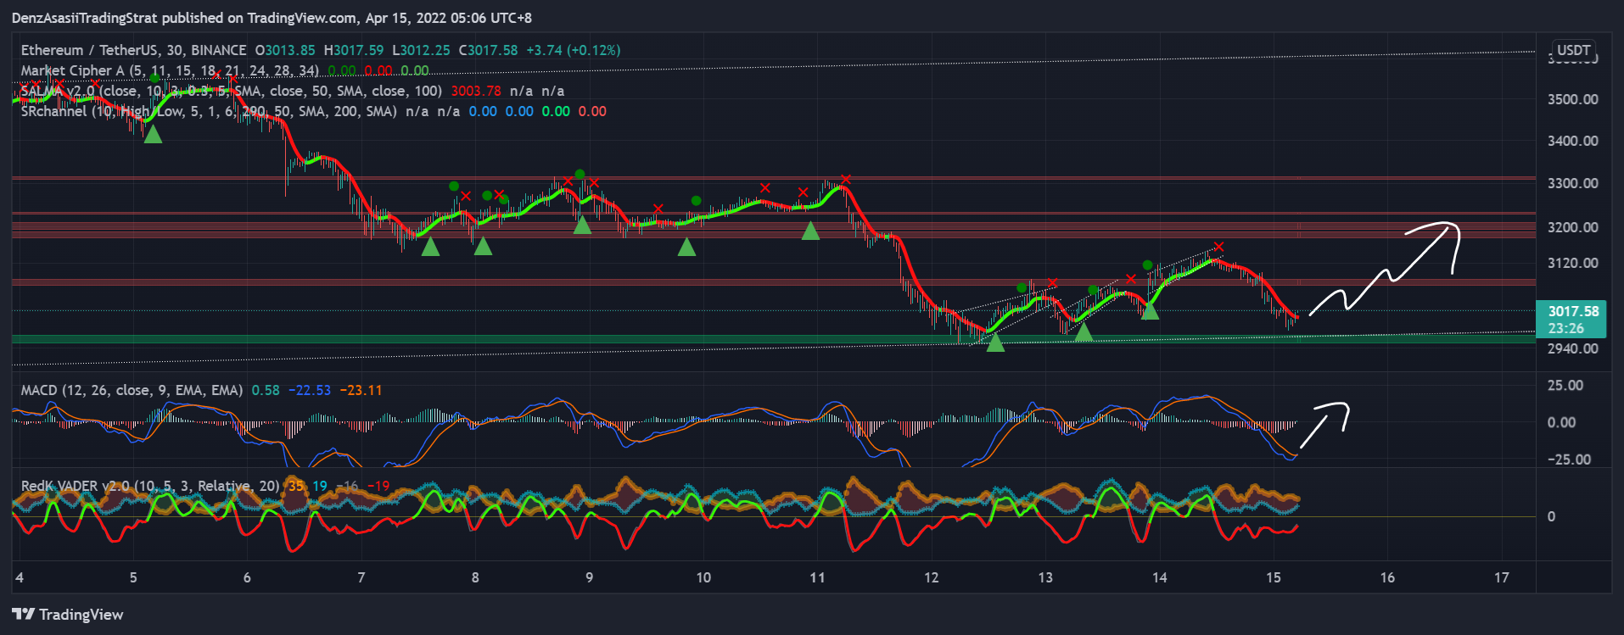Click date 11 on the time axis
Viewport: 1624px width, 635px height.
coord(817,577)
